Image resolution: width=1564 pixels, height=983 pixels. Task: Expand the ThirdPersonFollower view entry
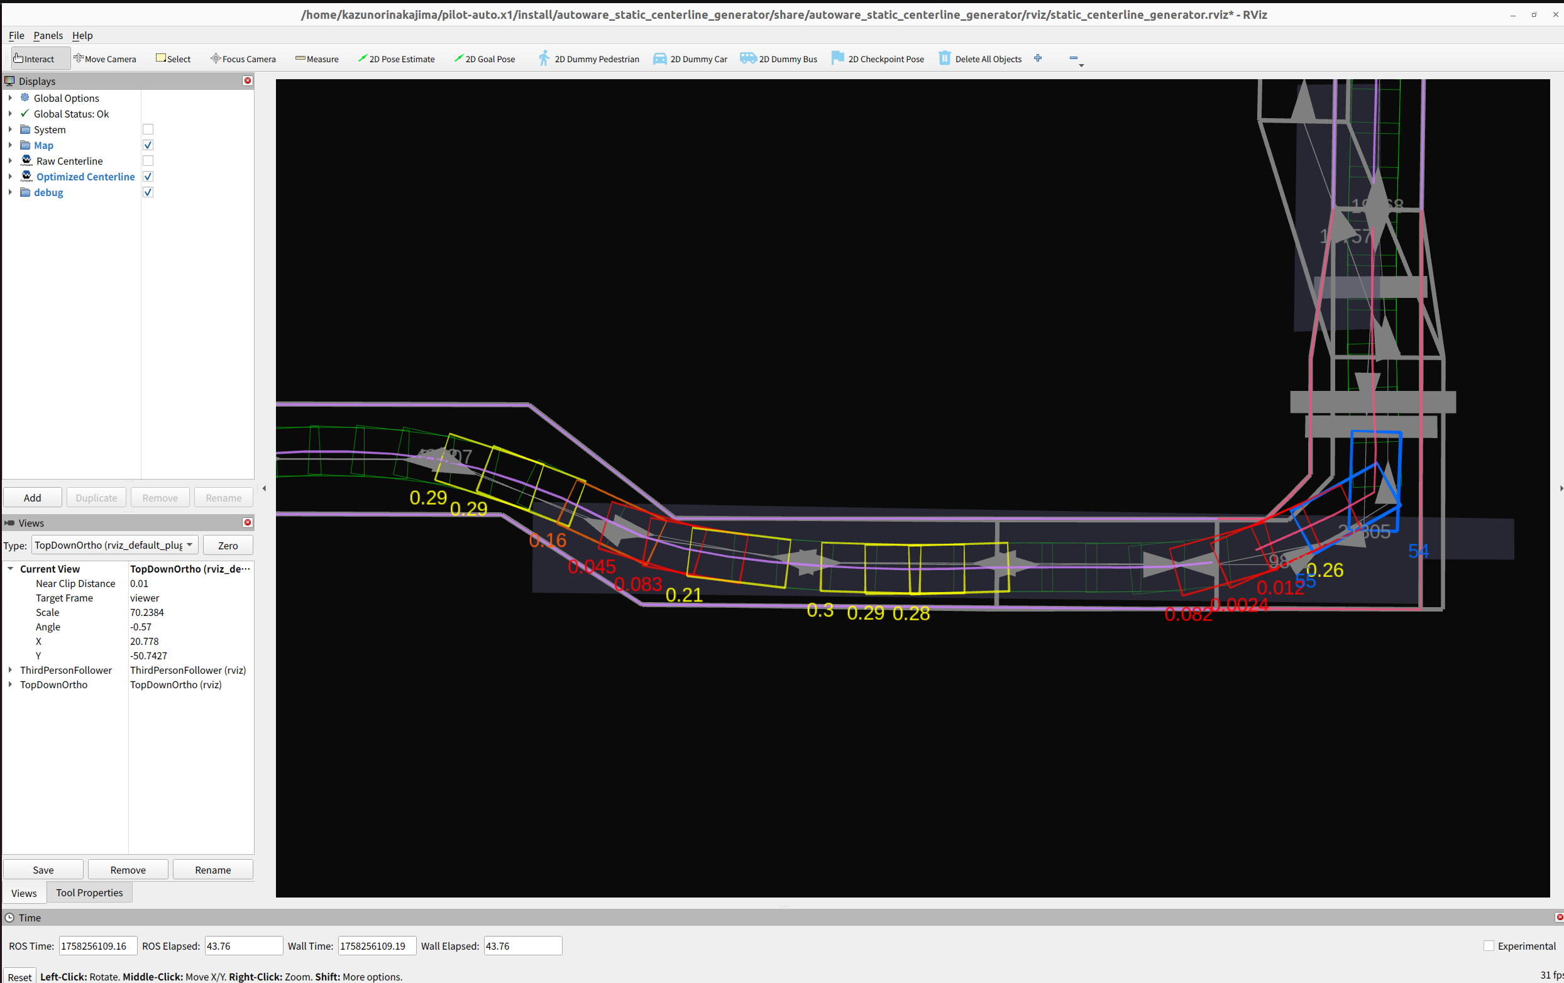pos(11,670)
